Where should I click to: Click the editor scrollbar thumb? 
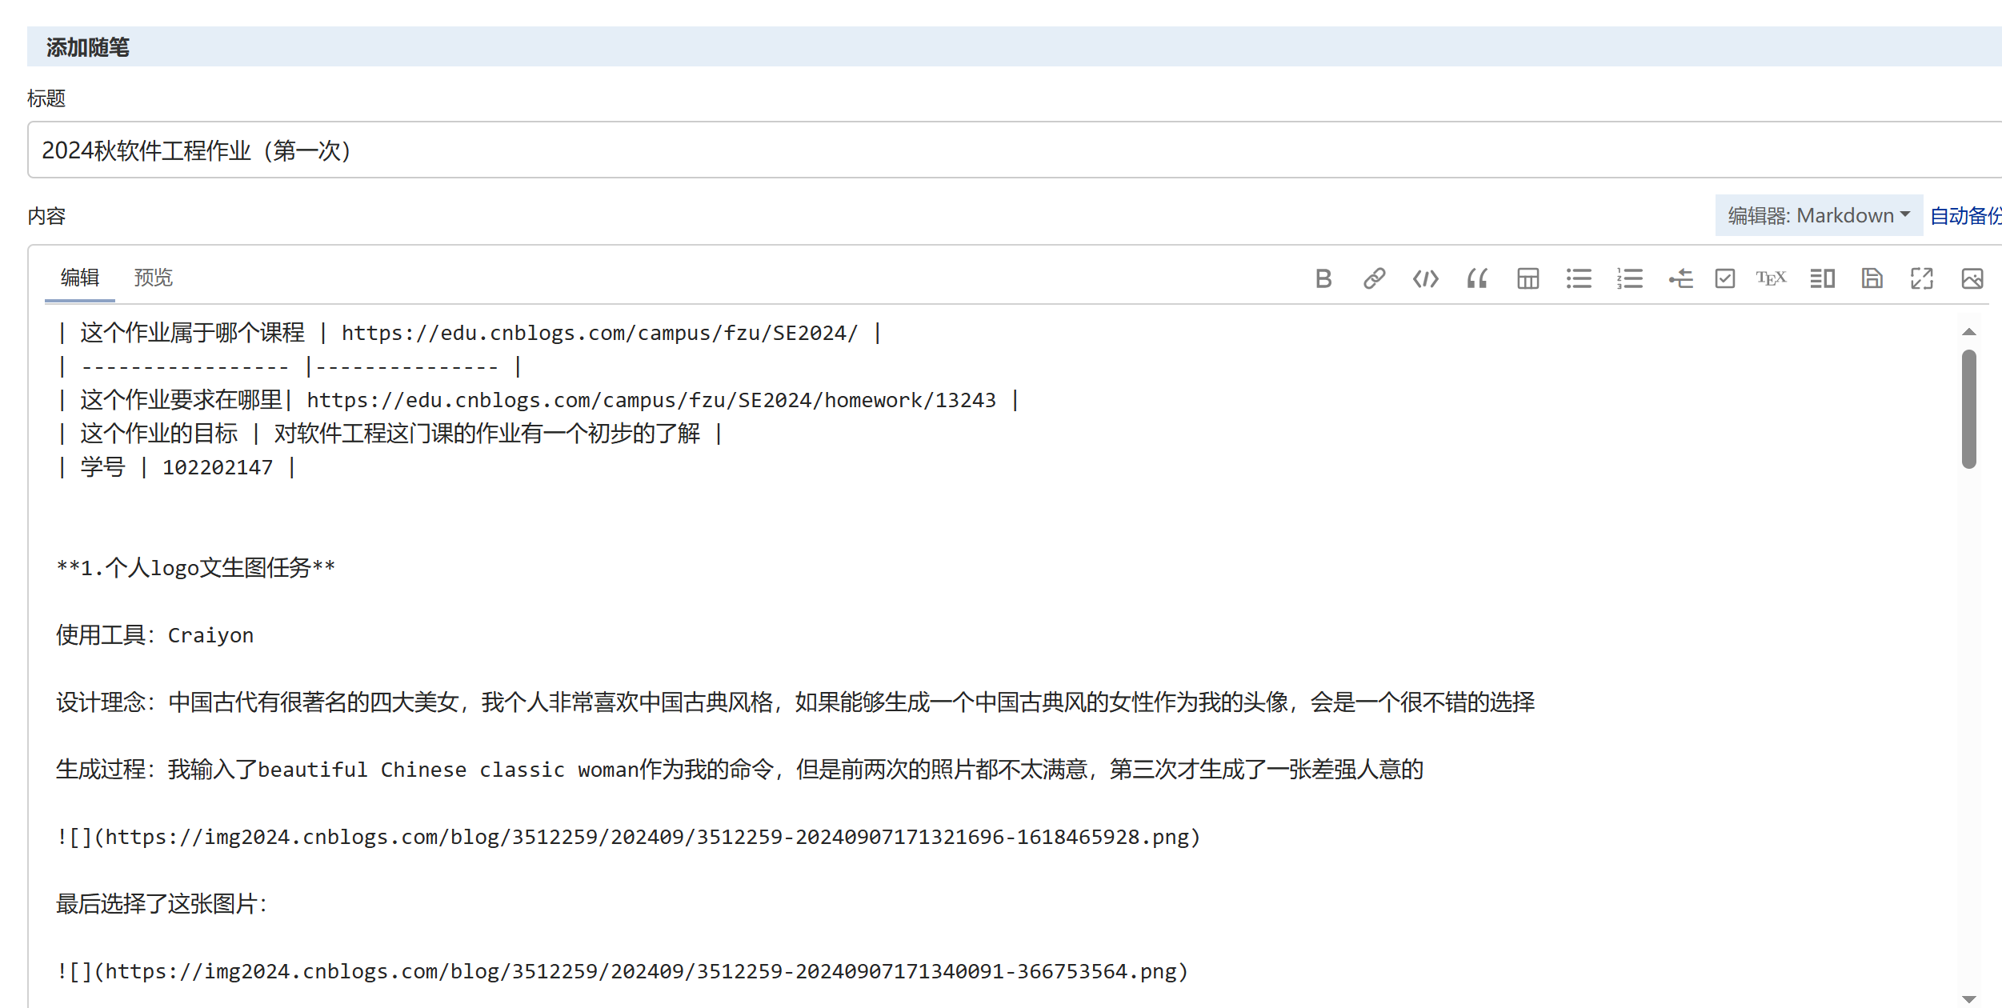tap(1969, 409)
